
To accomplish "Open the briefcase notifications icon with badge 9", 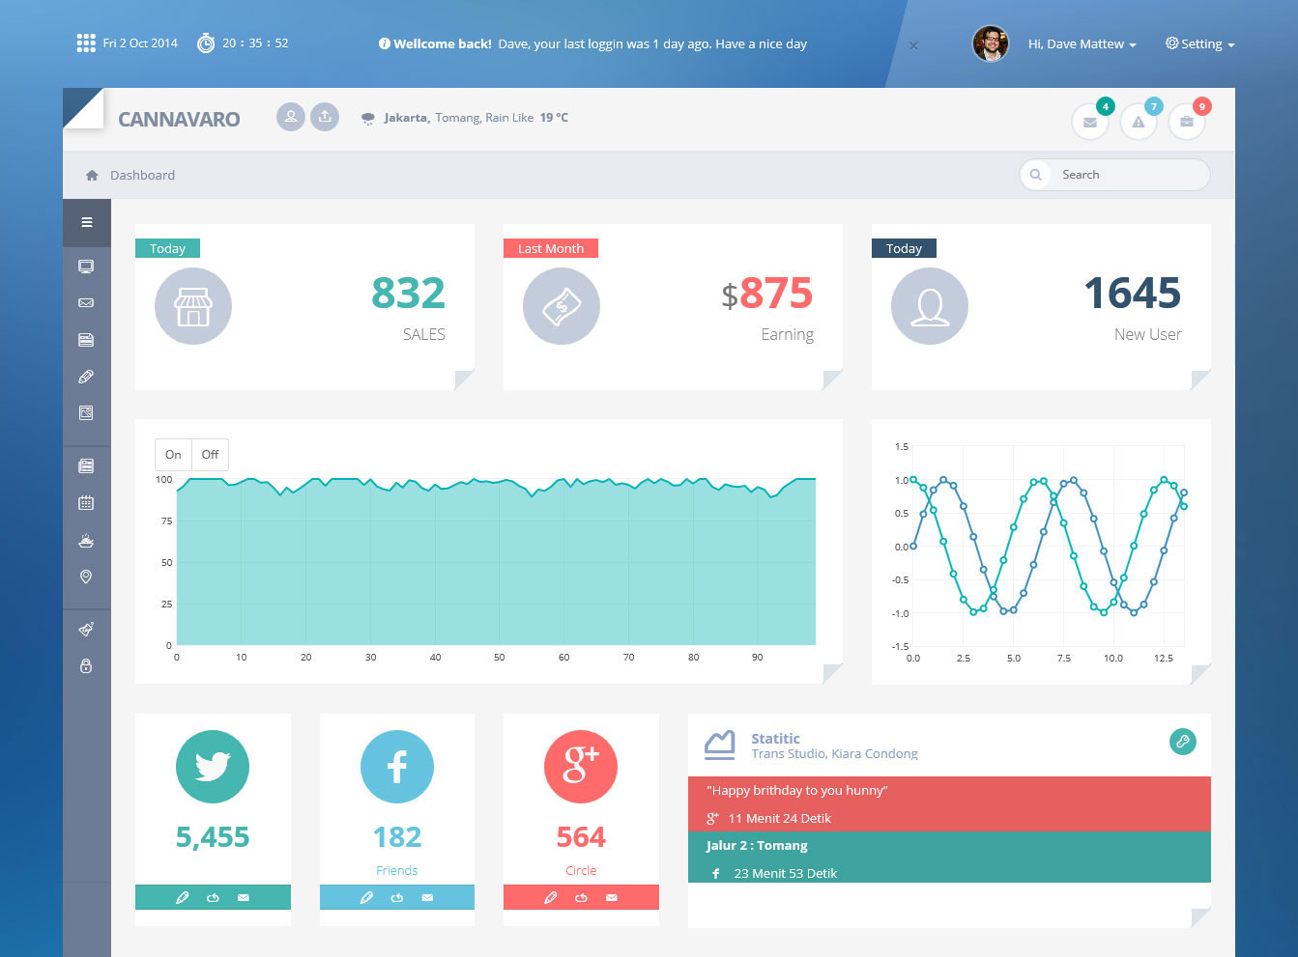I will (1187, 122).
